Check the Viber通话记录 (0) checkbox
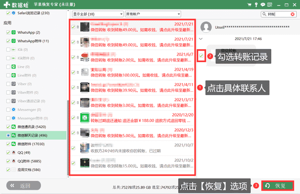This screenshot has width=300, height=194. coord(8,101)
